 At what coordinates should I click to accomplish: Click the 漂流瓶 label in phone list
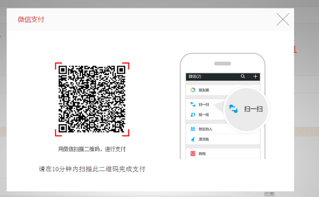(204, 140)
